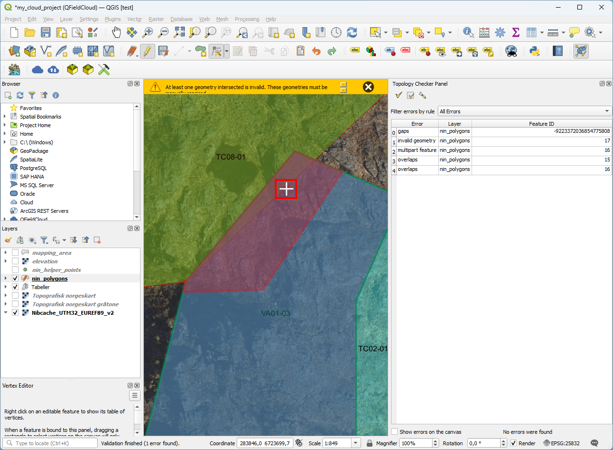
Task: Click the Validate All checkmark icon
Action: (399, 96)
